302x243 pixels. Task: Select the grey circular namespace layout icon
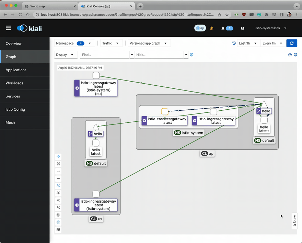tap(58, 215)
